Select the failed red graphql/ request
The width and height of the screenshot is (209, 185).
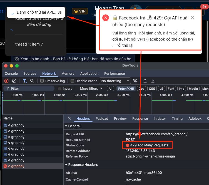pos(33,166)
